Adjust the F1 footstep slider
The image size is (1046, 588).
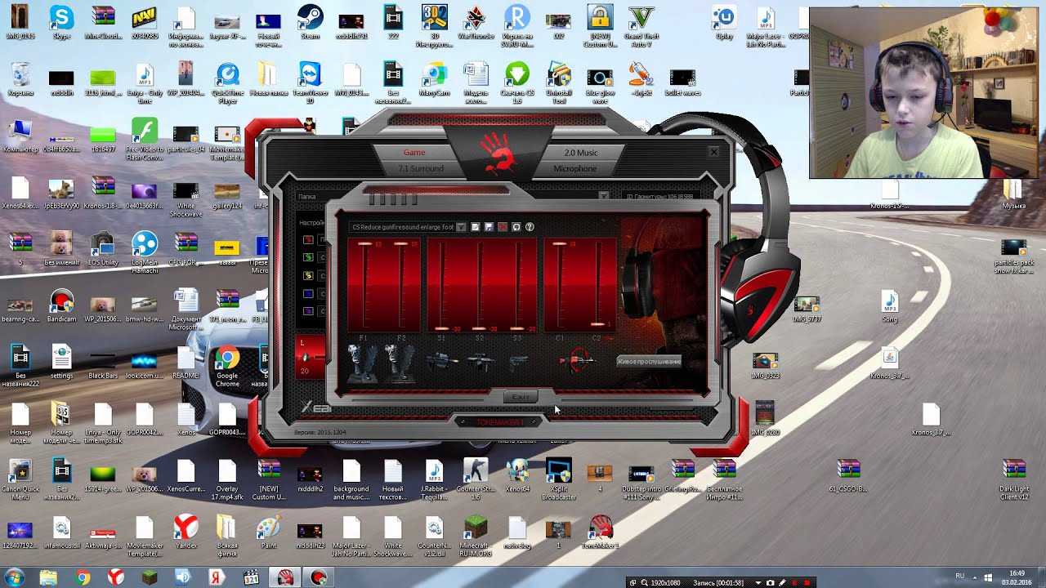pos(364,286)
